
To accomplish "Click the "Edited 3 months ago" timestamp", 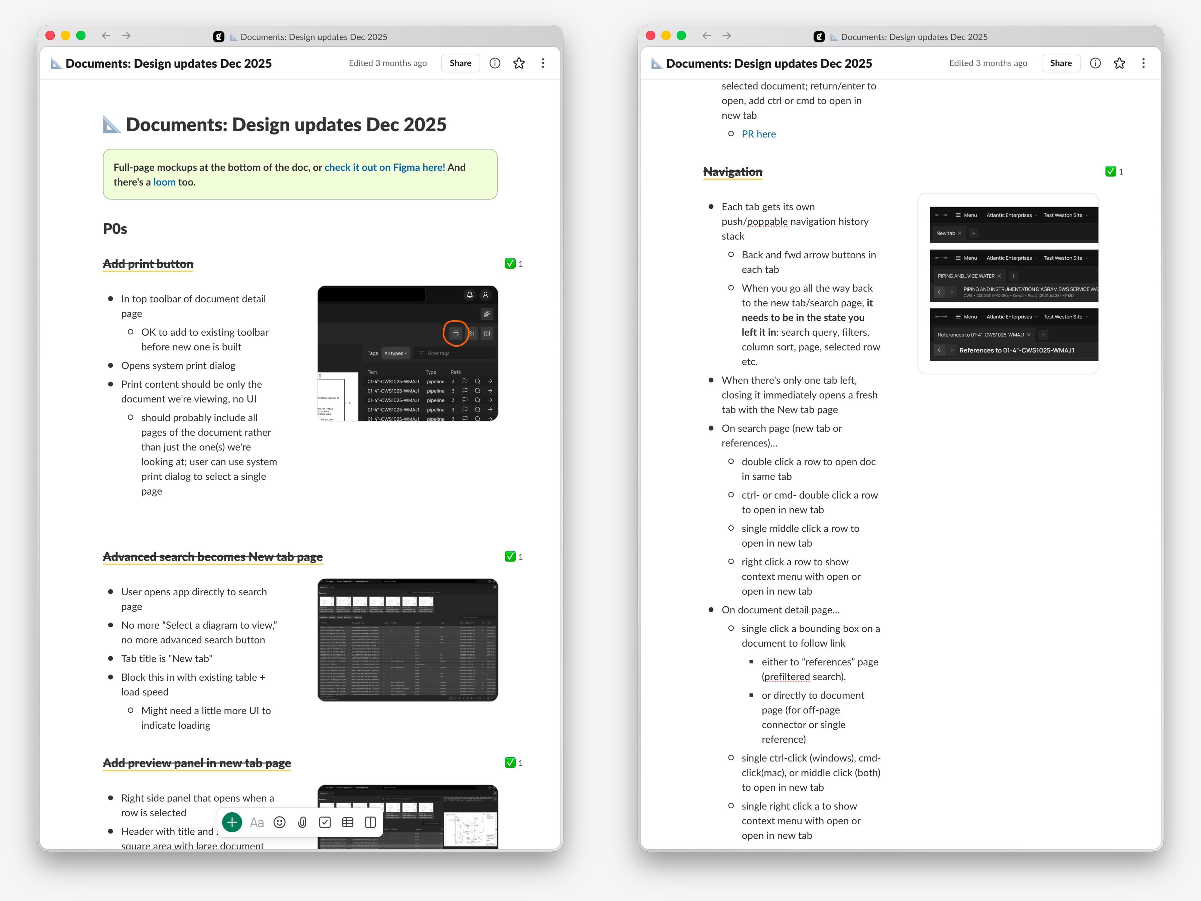I will click(x=387, y=63).
